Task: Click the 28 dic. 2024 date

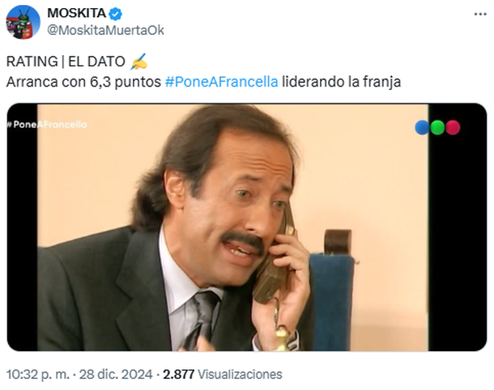Action: pos(116,375)
